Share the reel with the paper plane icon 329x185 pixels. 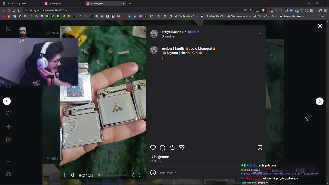(182, 148)
